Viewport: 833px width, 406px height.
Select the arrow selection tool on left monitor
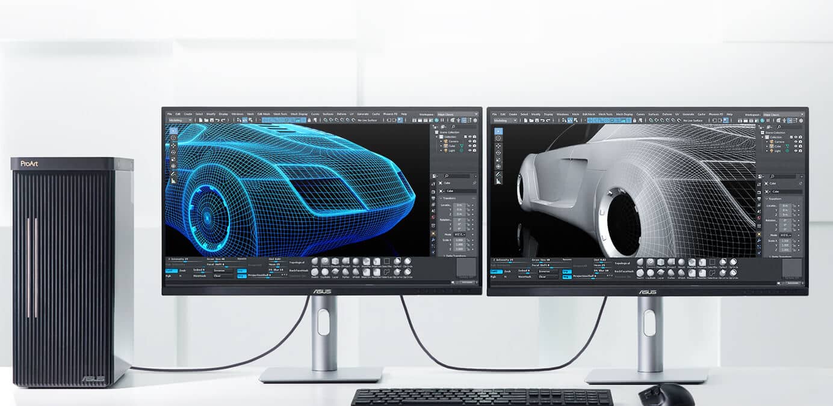tap(173, 130)
